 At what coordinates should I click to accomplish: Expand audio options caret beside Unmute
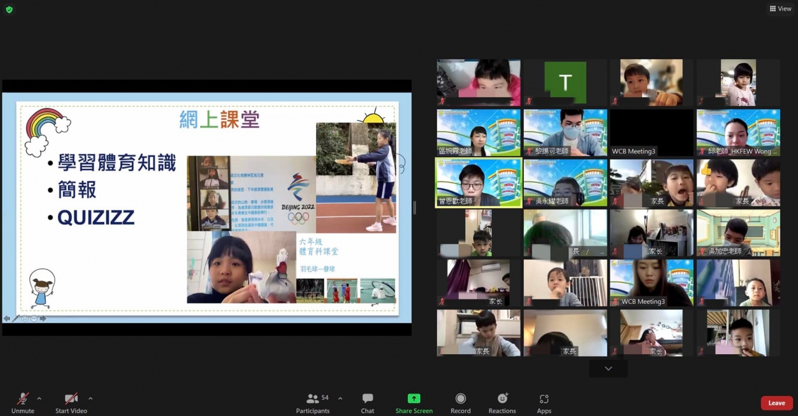click(39, 399)
